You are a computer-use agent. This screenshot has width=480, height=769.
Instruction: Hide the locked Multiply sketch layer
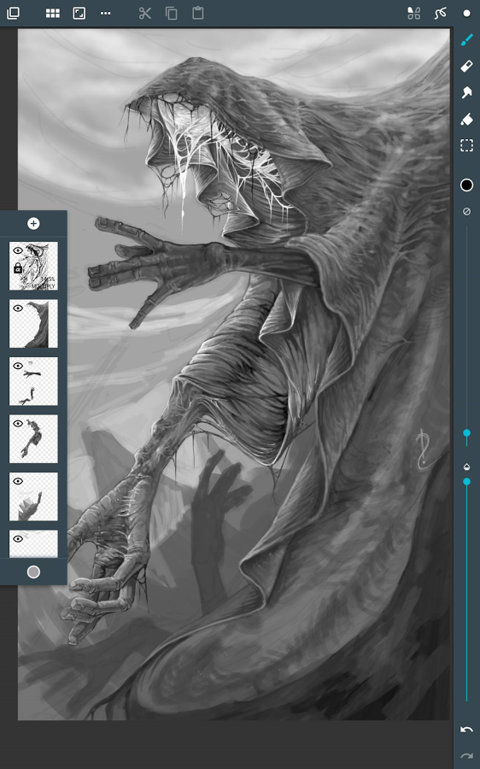pos(18,250)
